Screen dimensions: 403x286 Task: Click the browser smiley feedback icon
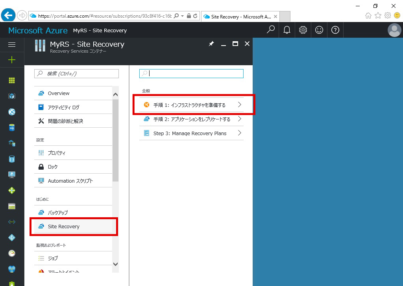click(x=397, y=16)
